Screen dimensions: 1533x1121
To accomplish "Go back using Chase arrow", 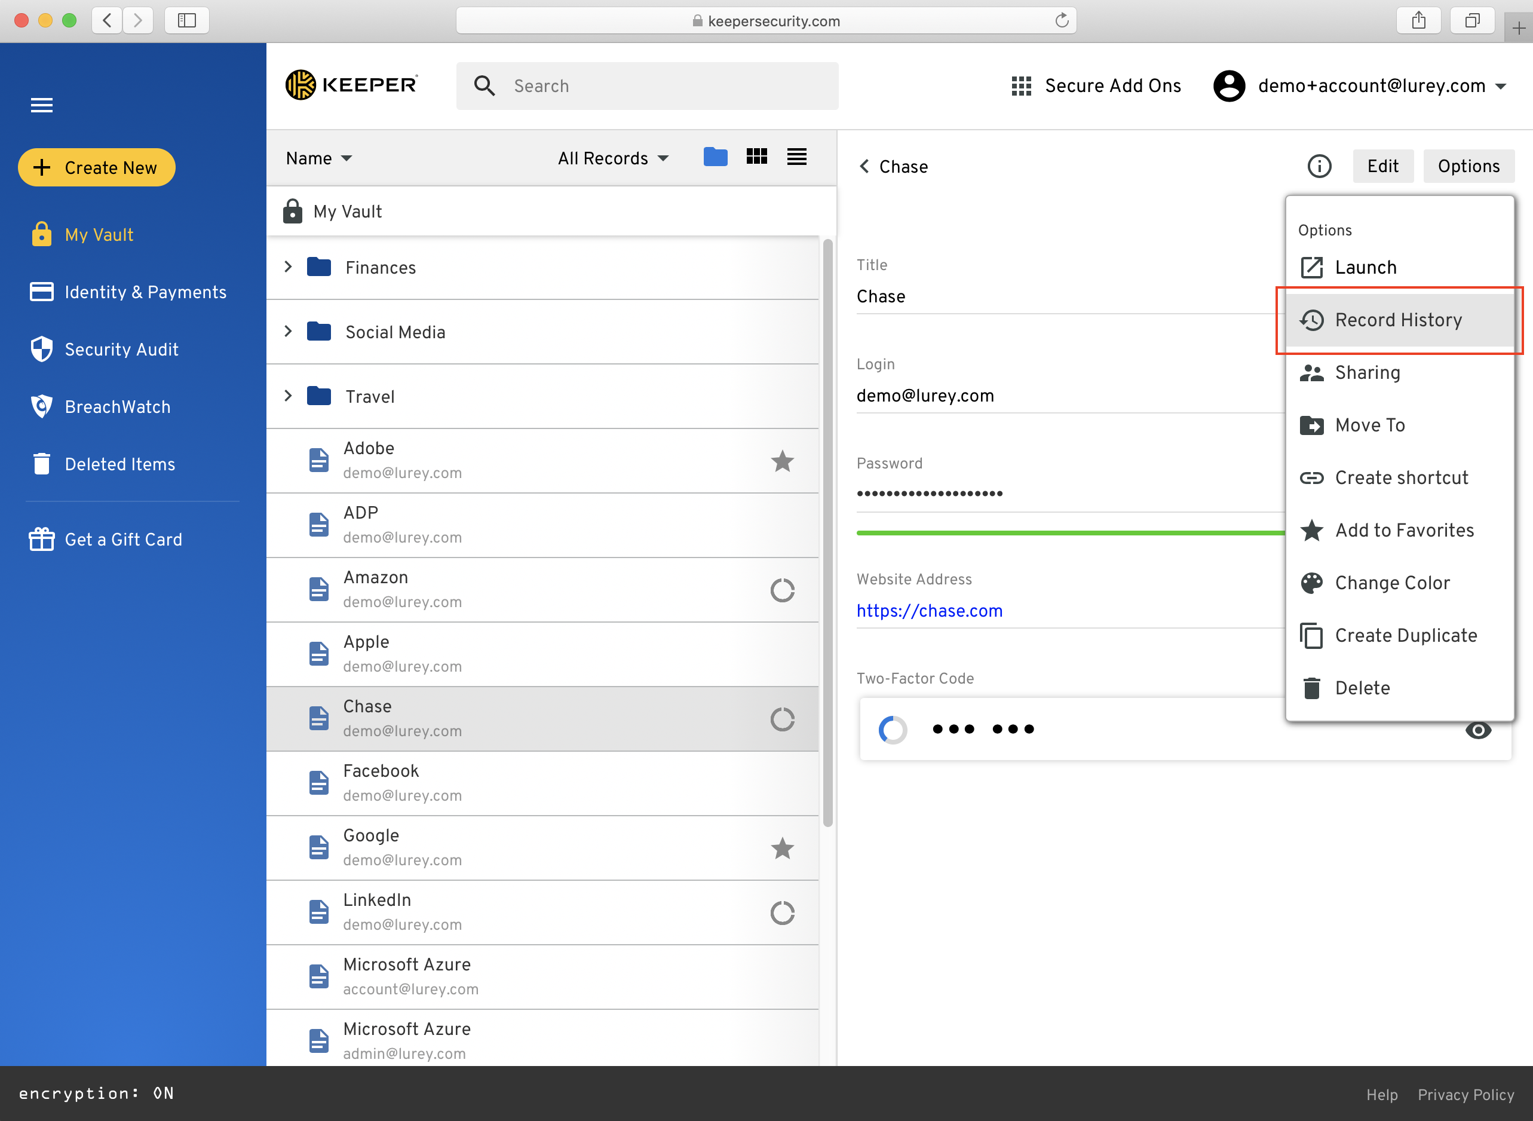I will click(864, 166).
